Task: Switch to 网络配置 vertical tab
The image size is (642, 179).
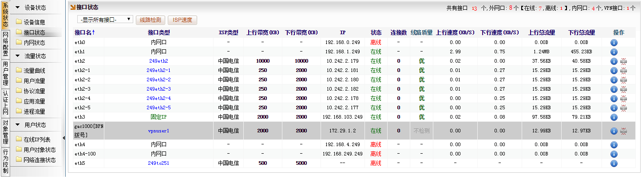Action: 5,44
